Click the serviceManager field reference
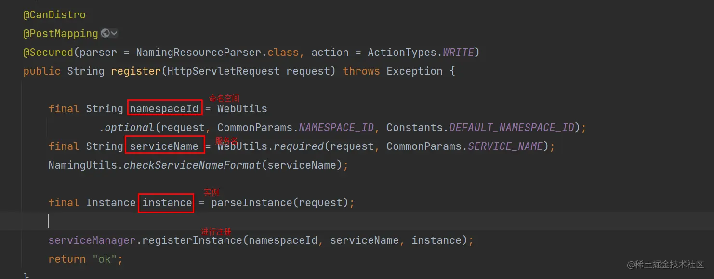714x279 pixels. click(x=92, y=240)
